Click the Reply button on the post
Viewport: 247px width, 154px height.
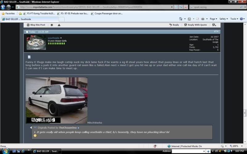pyautogui.click(x=174, y=25)
